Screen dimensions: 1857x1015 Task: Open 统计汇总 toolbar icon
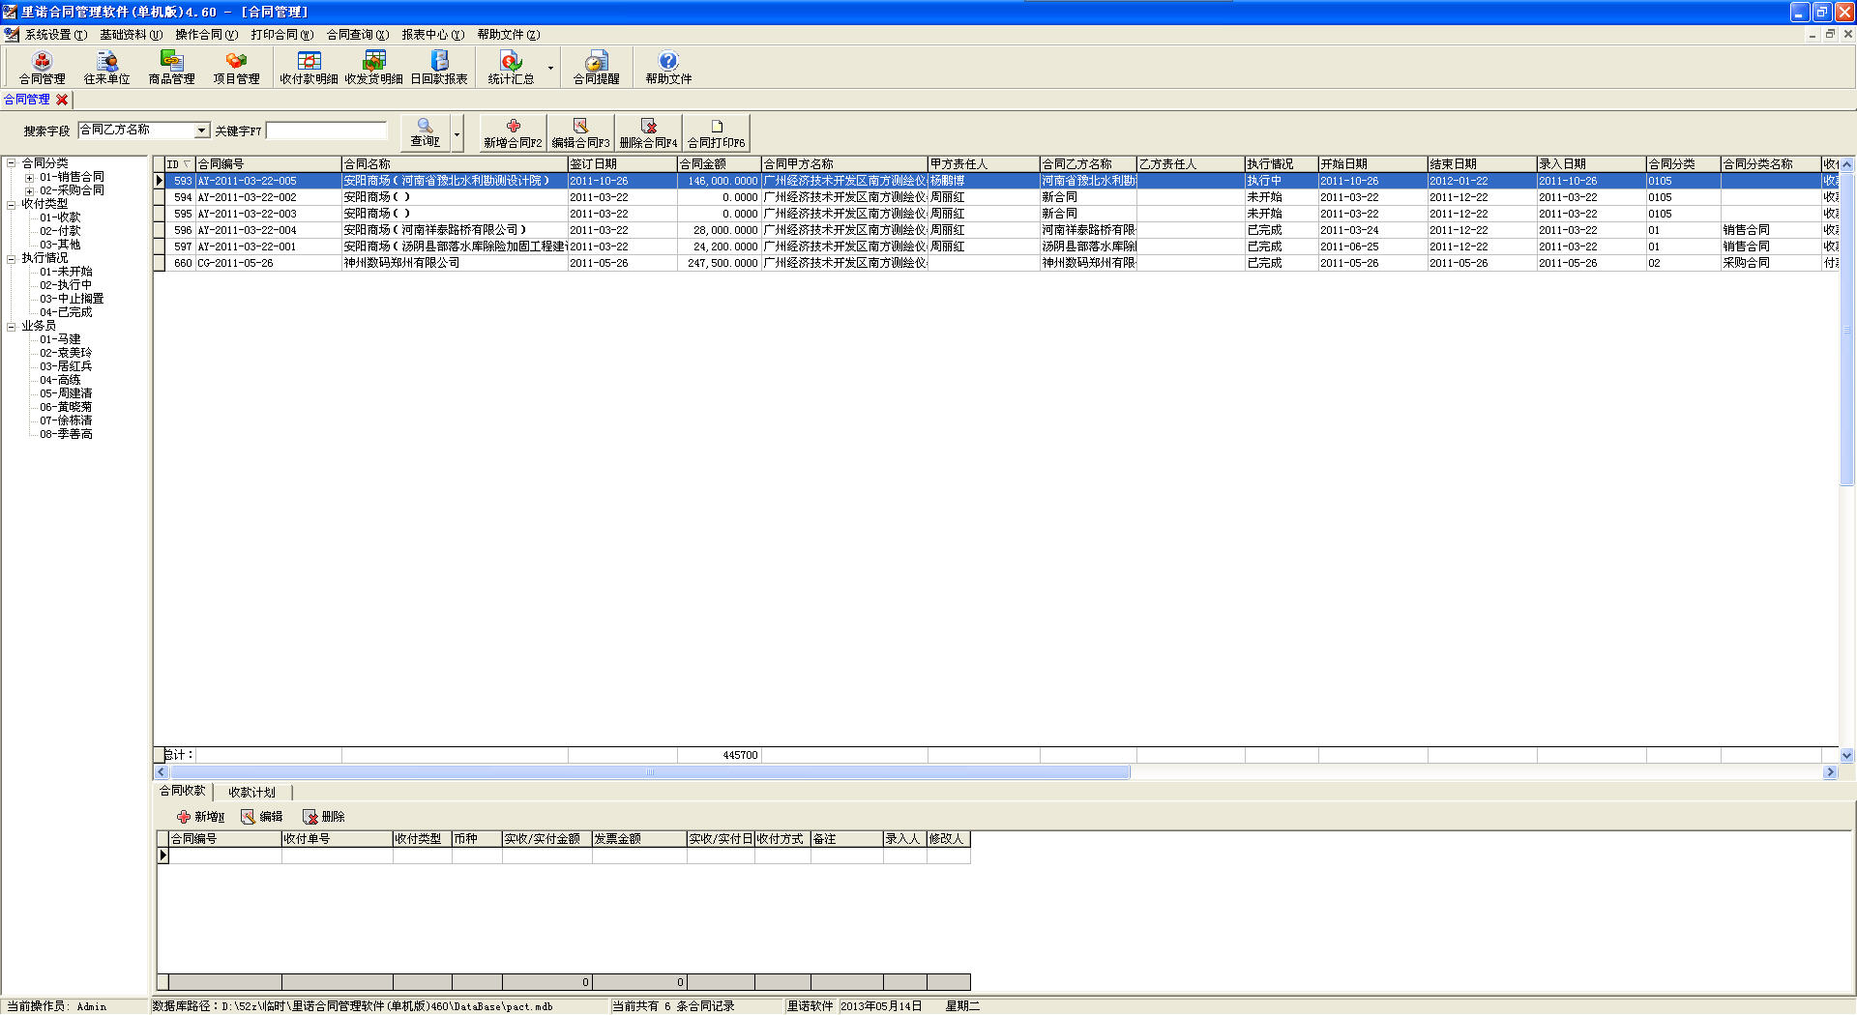(511, 68)
